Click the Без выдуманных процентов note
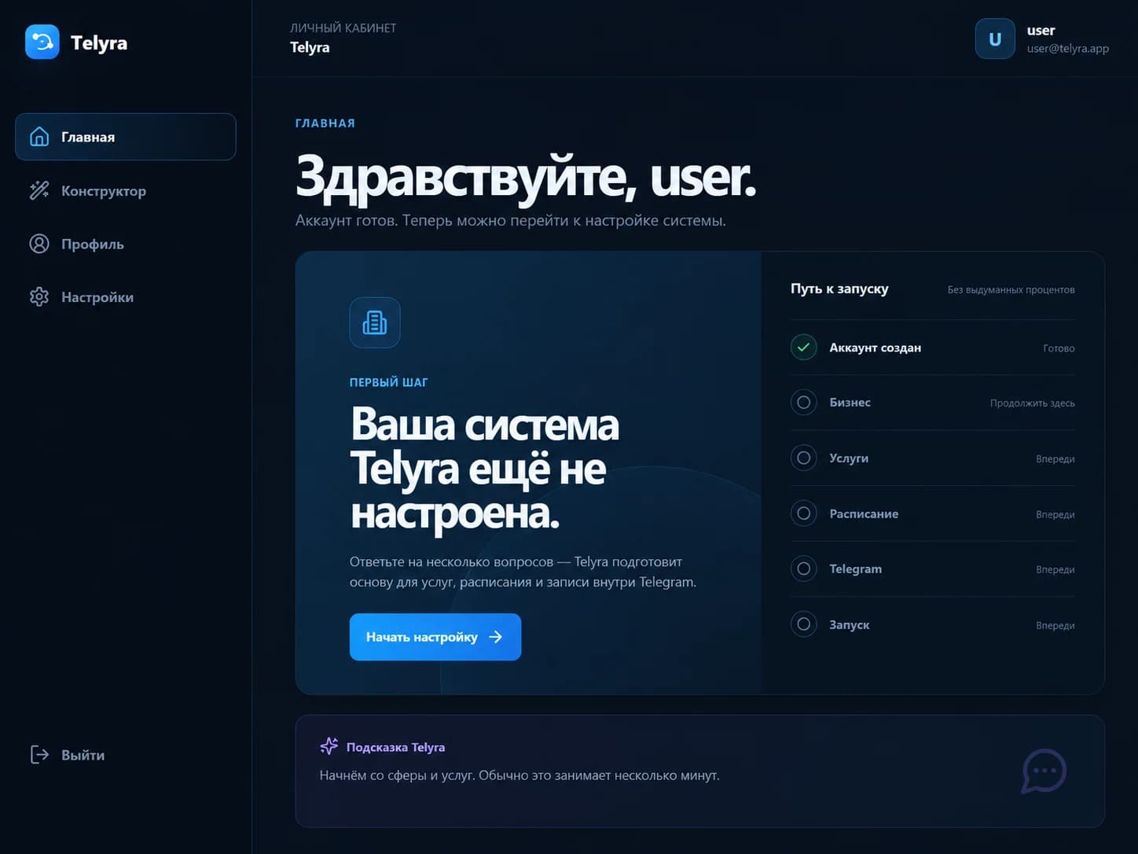The image size is (1138, 854). 1011,290
